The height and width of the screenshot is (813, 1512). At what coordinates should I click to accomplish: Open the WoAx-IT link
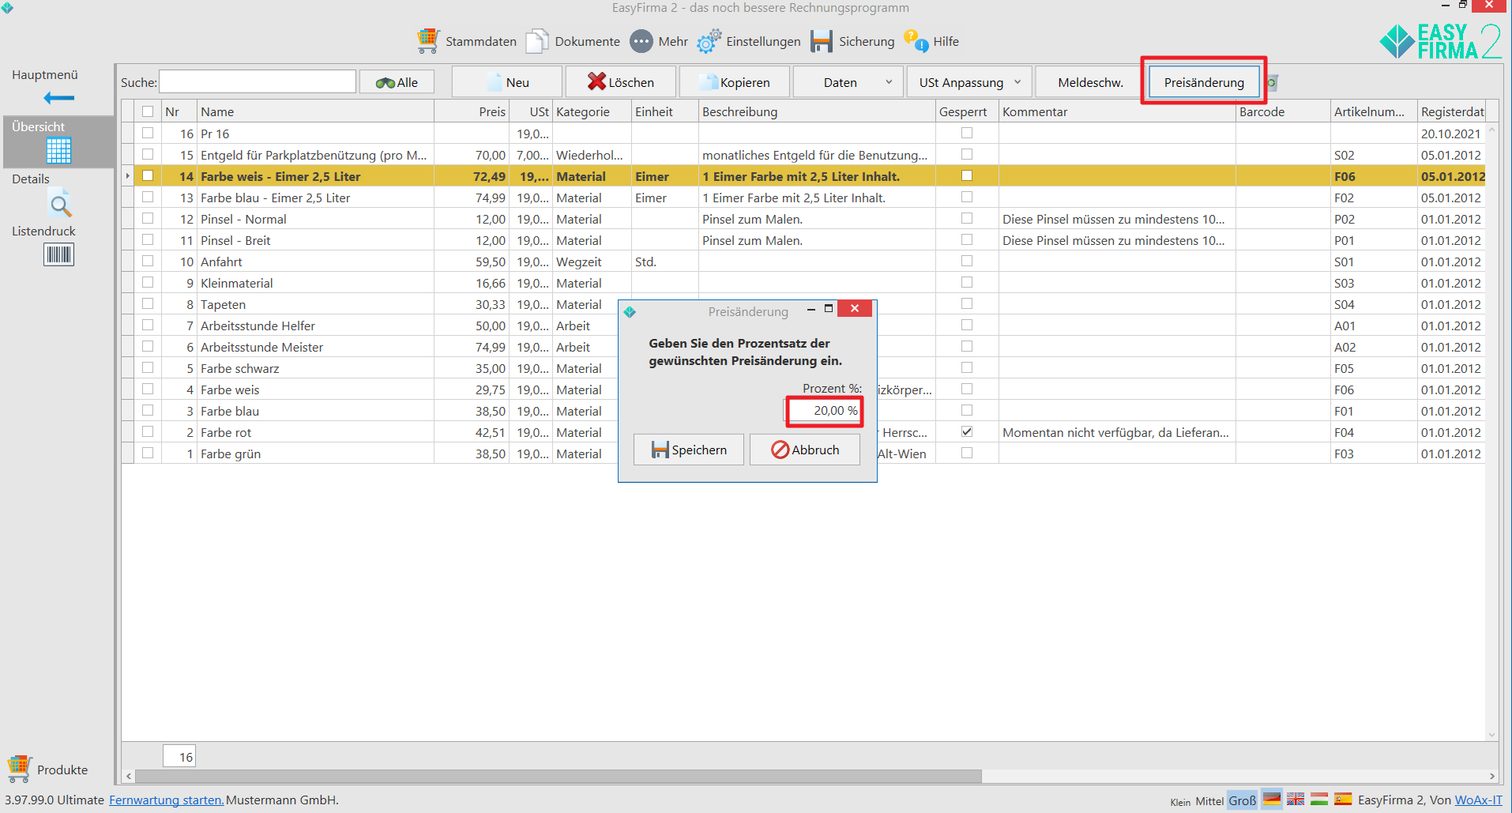pyautogui.click(x=1478, y=800)
